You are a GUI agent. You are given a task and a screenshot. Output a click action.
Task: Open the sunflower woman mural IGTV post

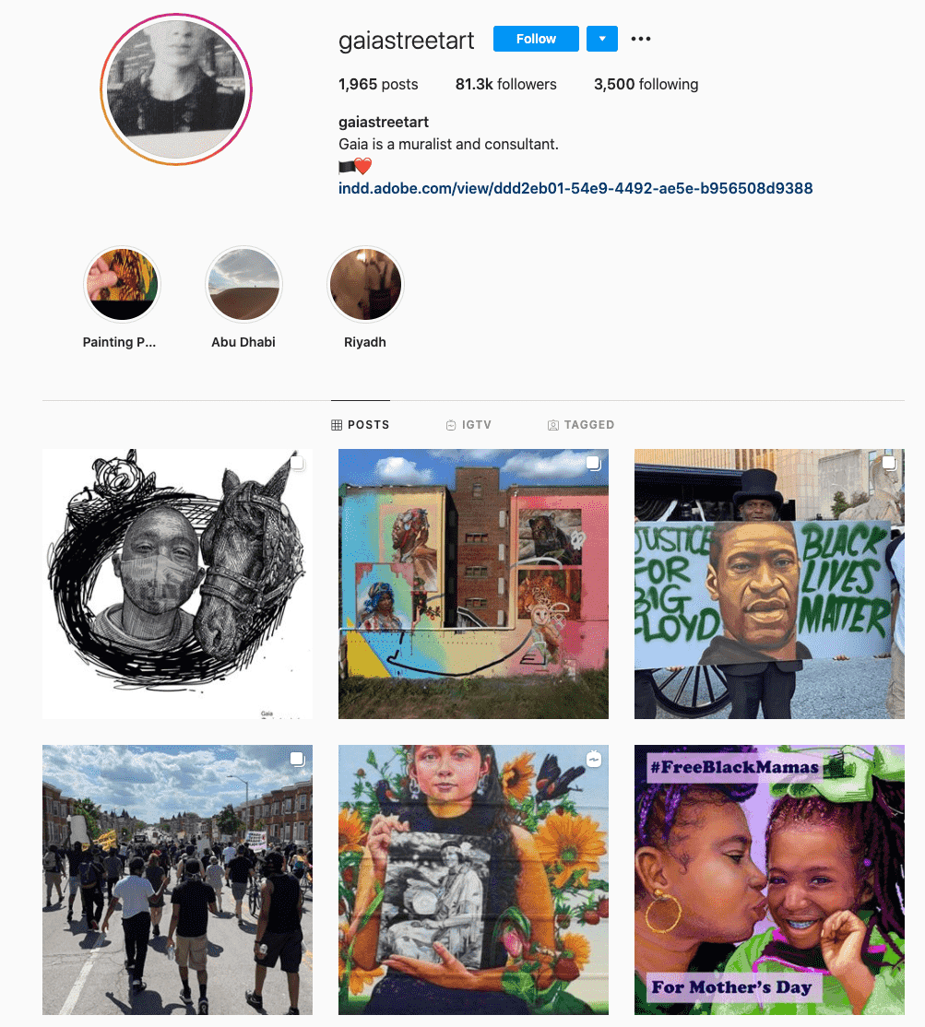pos(474,879)
